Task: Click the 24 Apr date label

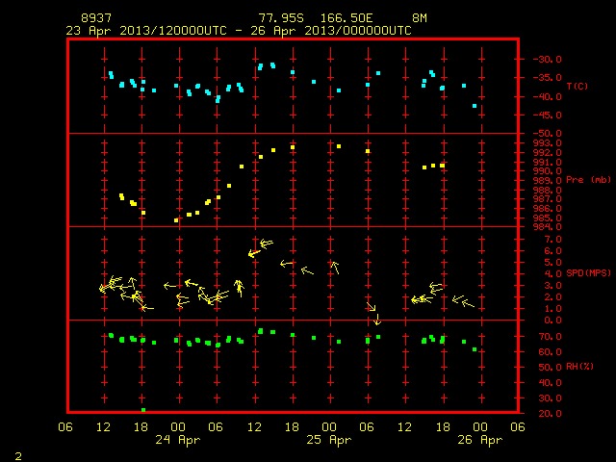Action: point(177,440)
